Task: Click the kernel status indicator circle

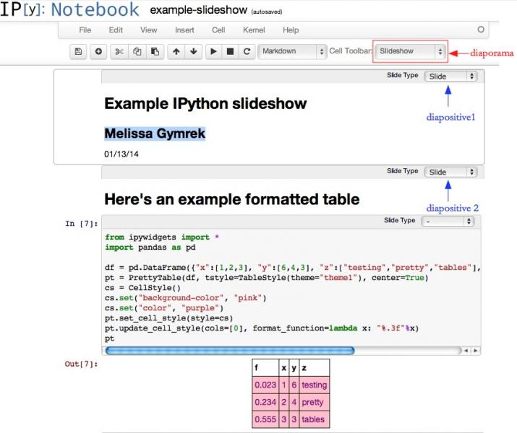Action: (481, 30)
